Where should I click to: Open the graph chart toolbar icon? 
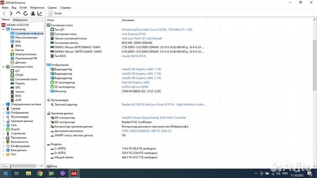(40, 13)
